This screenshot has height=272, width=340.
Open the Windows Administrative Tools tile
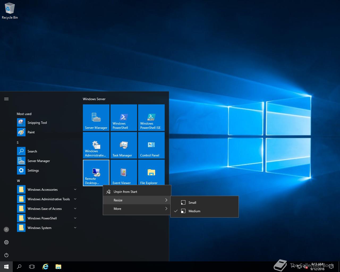tap(96, 145)
